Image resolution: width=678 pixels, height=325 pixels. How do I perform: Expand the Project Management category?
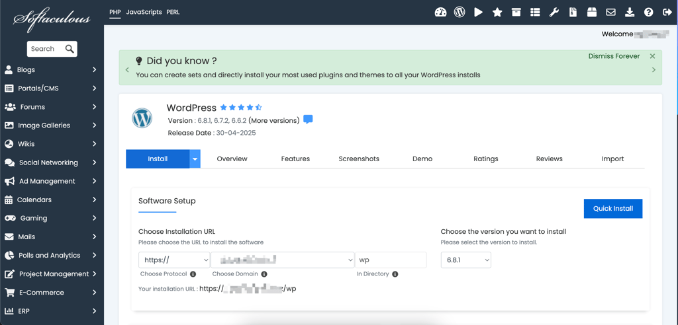(52, 274)
